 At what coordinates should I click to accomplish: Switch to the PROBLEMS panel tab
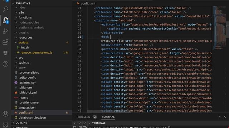[83, 117]
